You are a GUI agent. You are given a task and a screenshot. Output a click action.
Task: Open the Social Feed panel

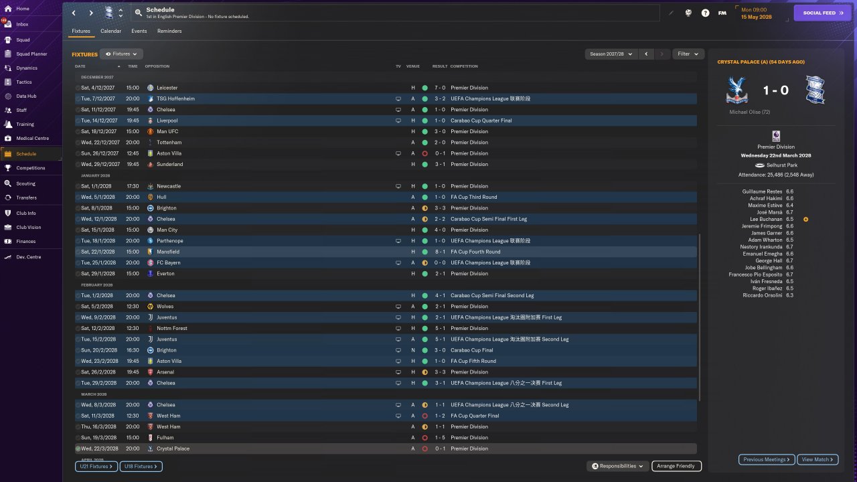point(823,13)
